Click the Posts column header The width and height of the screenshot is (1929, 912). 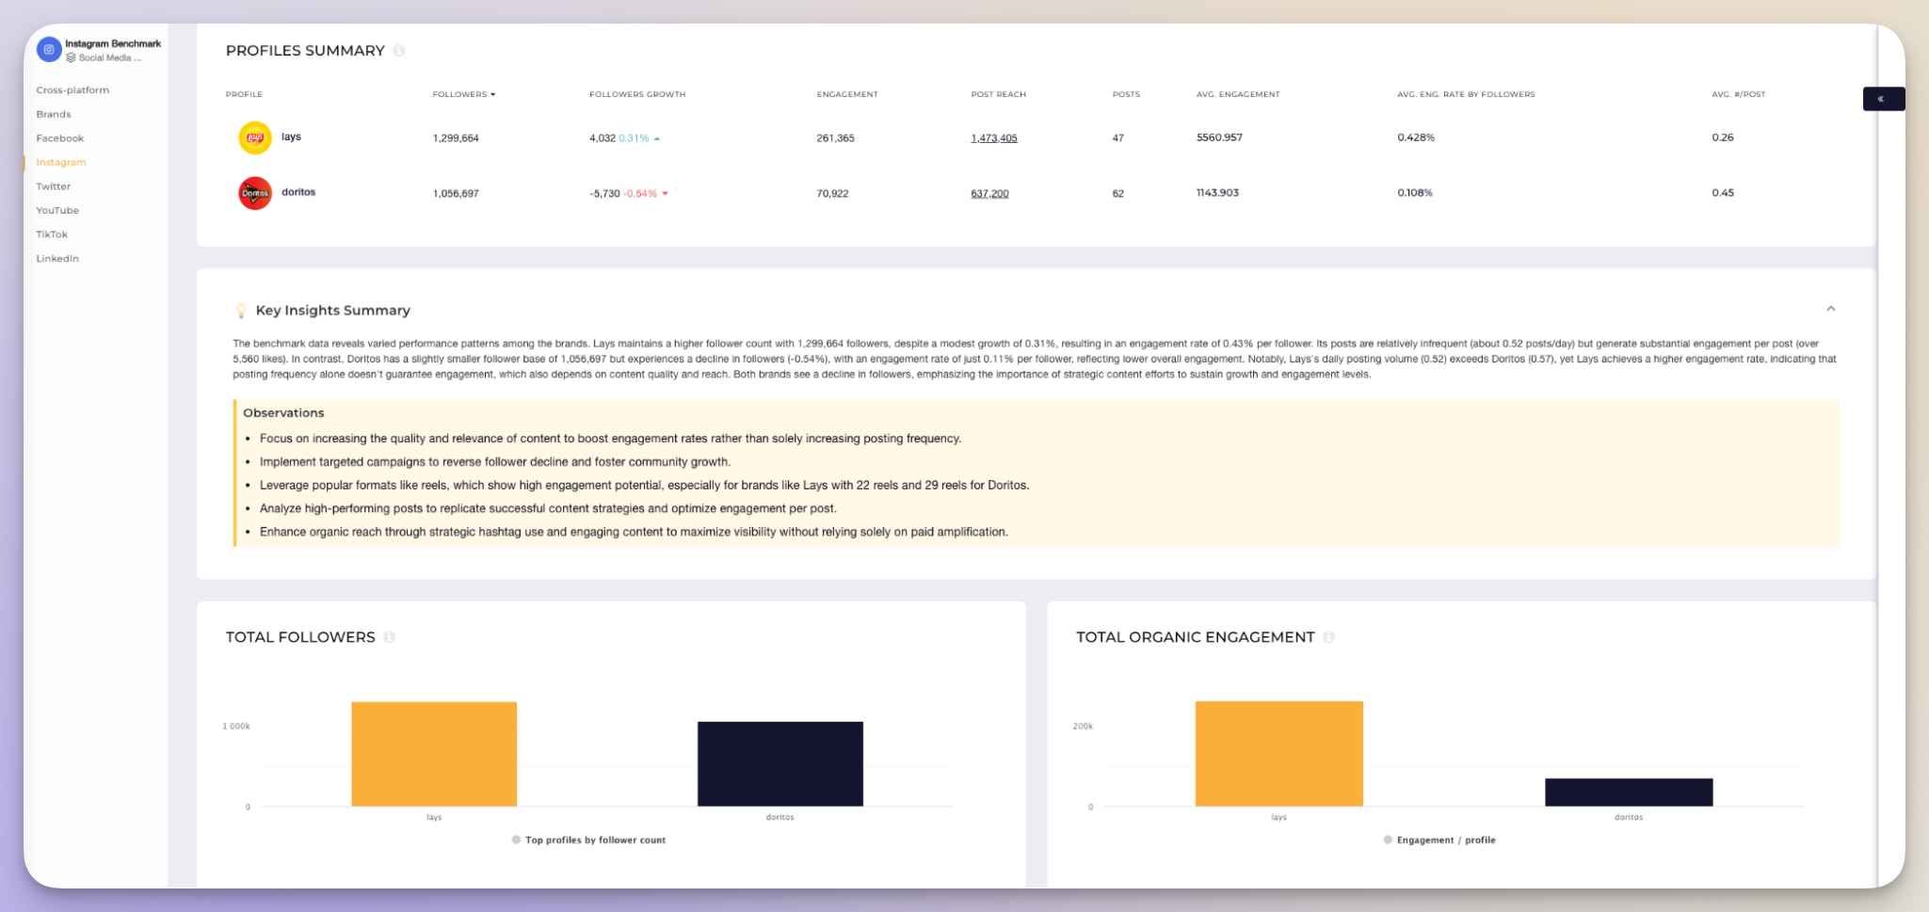1126,94
